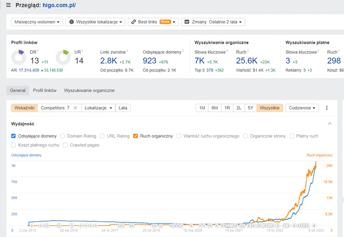Viewport: 344px width, 237px height.
Task: Select the General tab
Action: click(18, 90)
